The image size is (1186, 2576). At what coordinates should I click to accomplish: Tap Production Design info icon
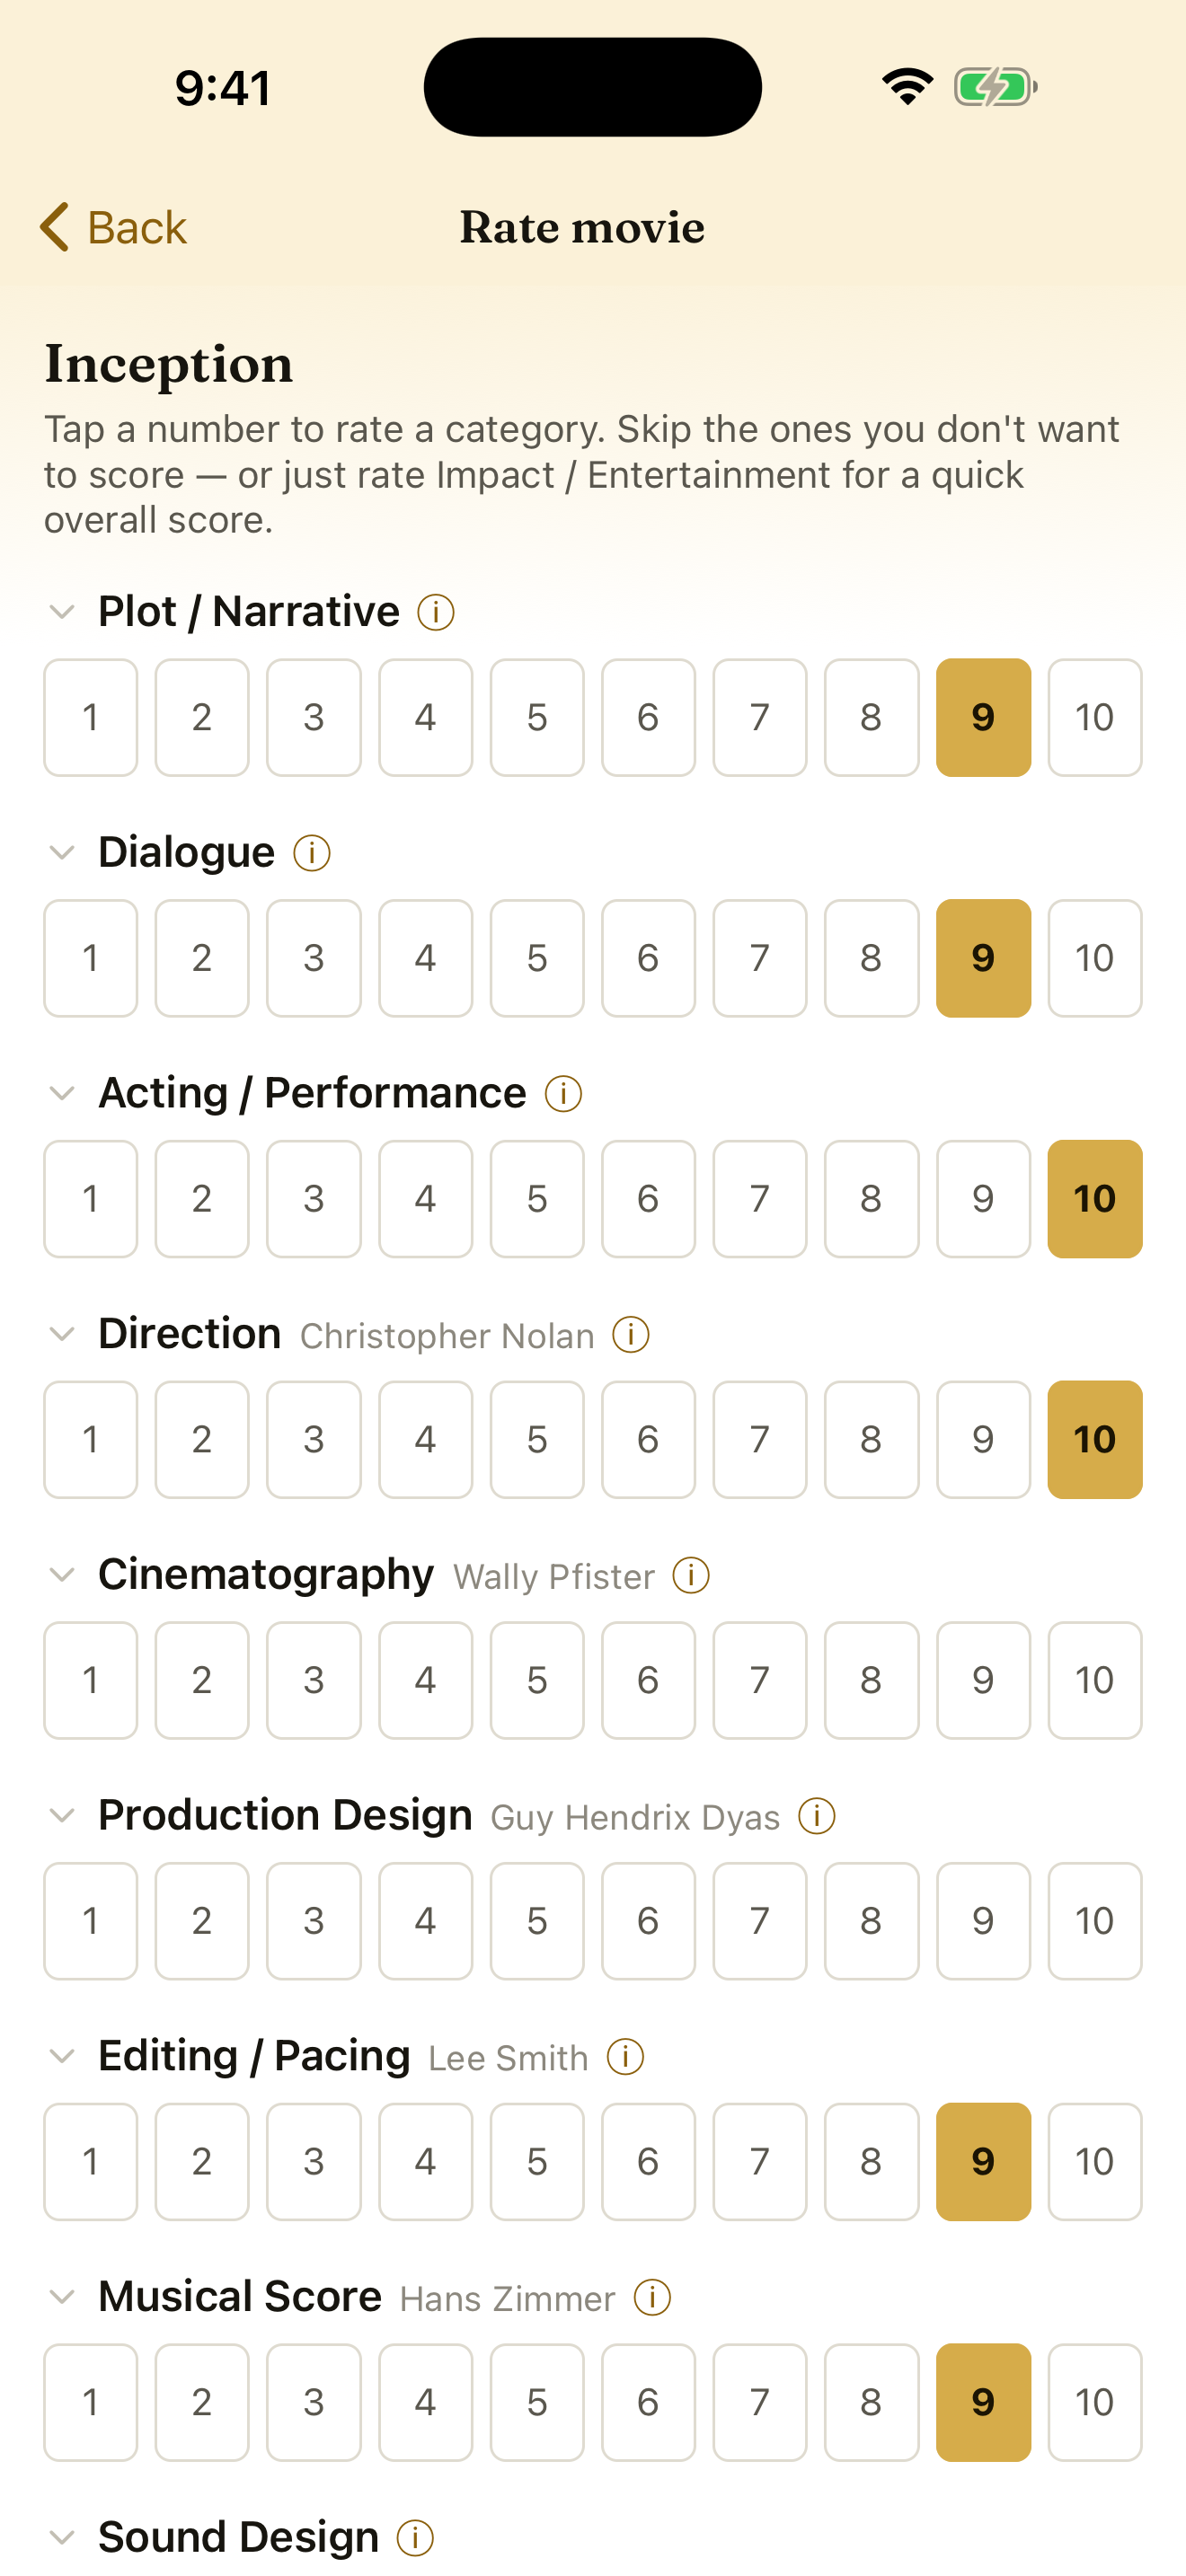[817, 1816]
